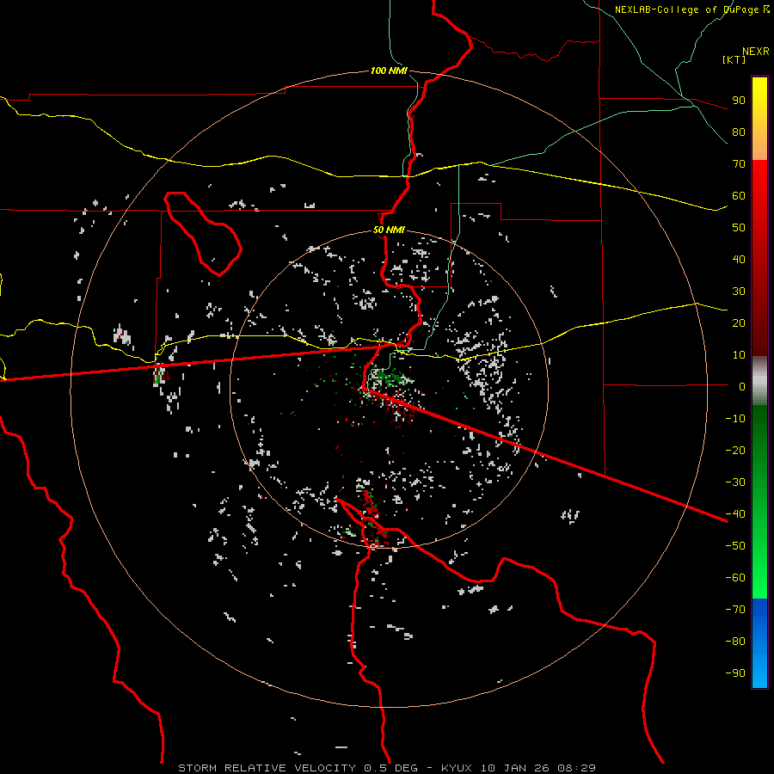
Task: Select the -70 knot scale label
Action: point(735,610)
